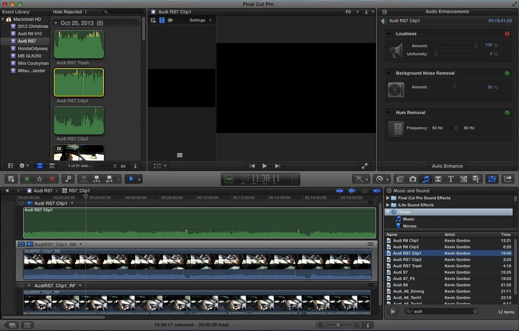This screenshot has width=519, height=331.
Task: Open the Photos browser camera icon
Action: (x=413, y=179)
